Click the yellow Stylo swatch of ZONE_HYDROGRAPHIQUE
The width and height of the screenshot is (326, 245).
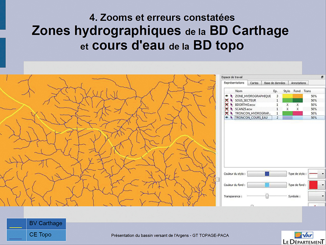pos(288,96)
